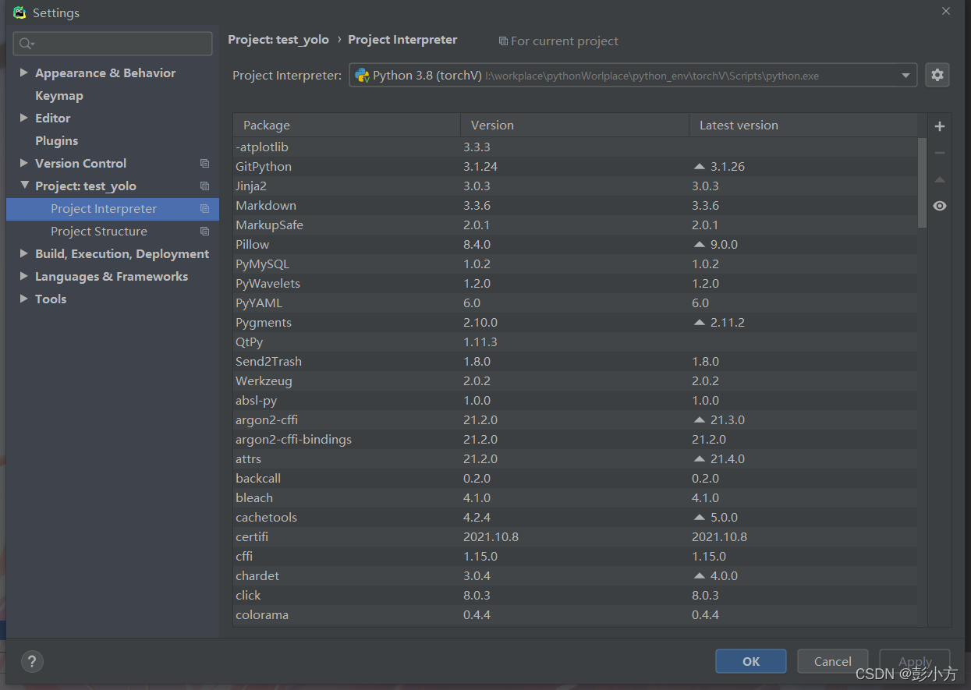Viewport: 971px width, 690px height.
Task: Expand the Version Control section arrow
Action: tap(24, 163)
